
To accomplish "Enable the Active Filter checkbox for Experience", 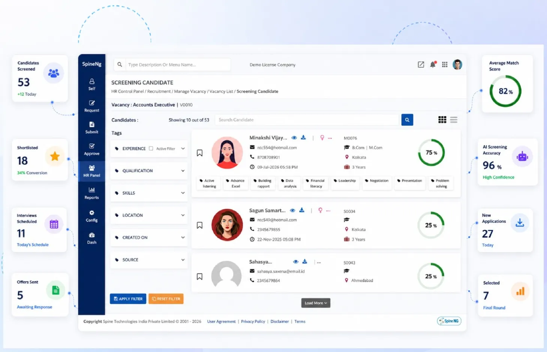I will pos(151,148).
